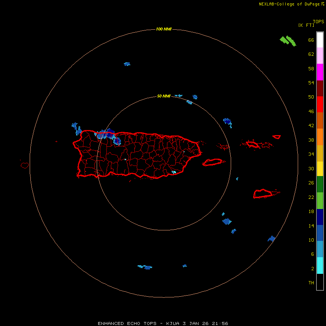Click the 6 legend value
This screenshot has height=326, width=326.
pyautogui.click(x=313, y=254)
